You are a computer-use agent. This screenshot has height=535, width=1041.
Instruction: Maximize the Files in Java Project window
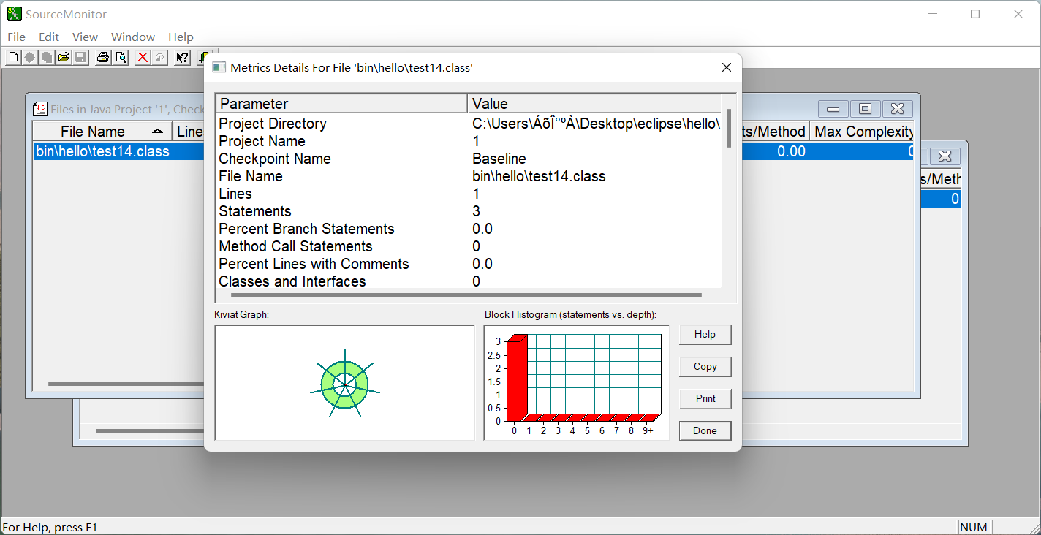coord(865,109)
